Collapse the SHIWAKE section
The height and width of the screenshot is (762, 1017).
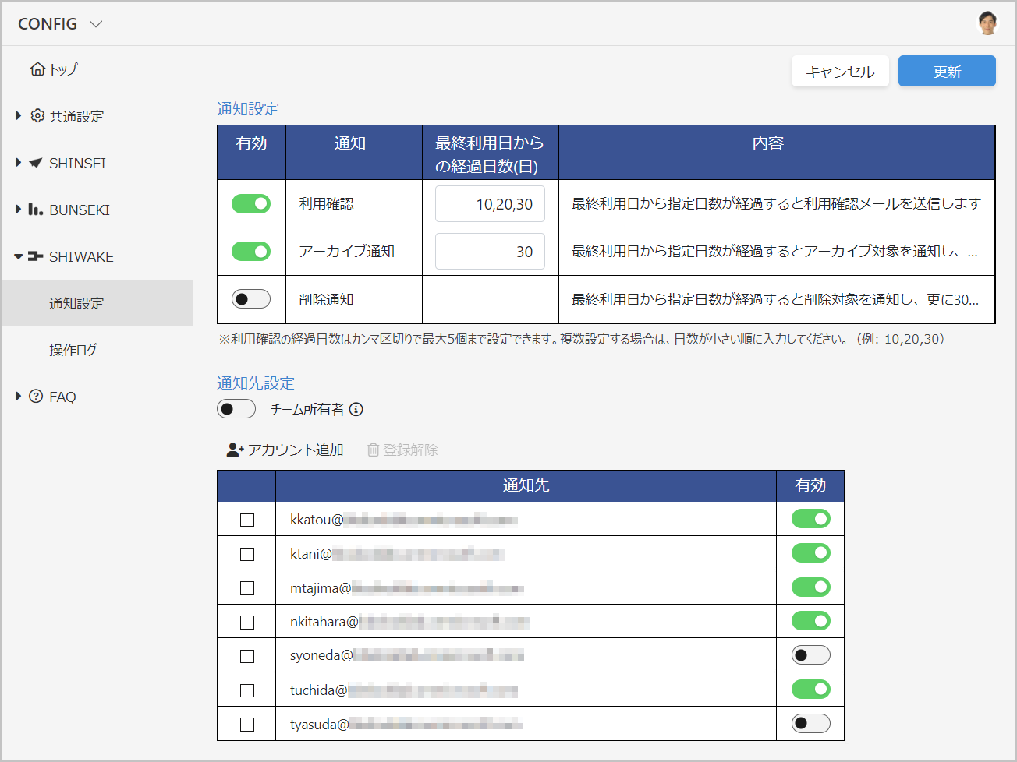coord(19,256)
